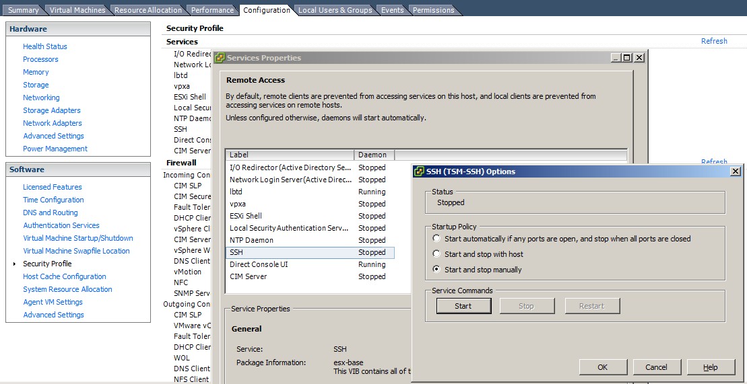Viewport: 747px width, 384px height.
Task: Close the SSH (TSM-SSH) Options dialog
Action: click(x=735, y=171)
